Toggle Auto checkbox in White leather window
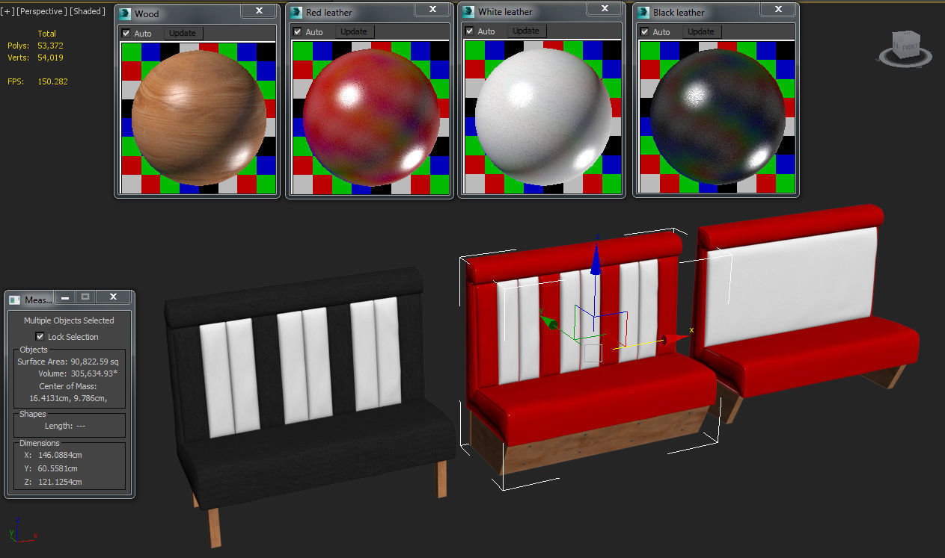945x558 pixels. pyautogui.click(x=469, y=31)
